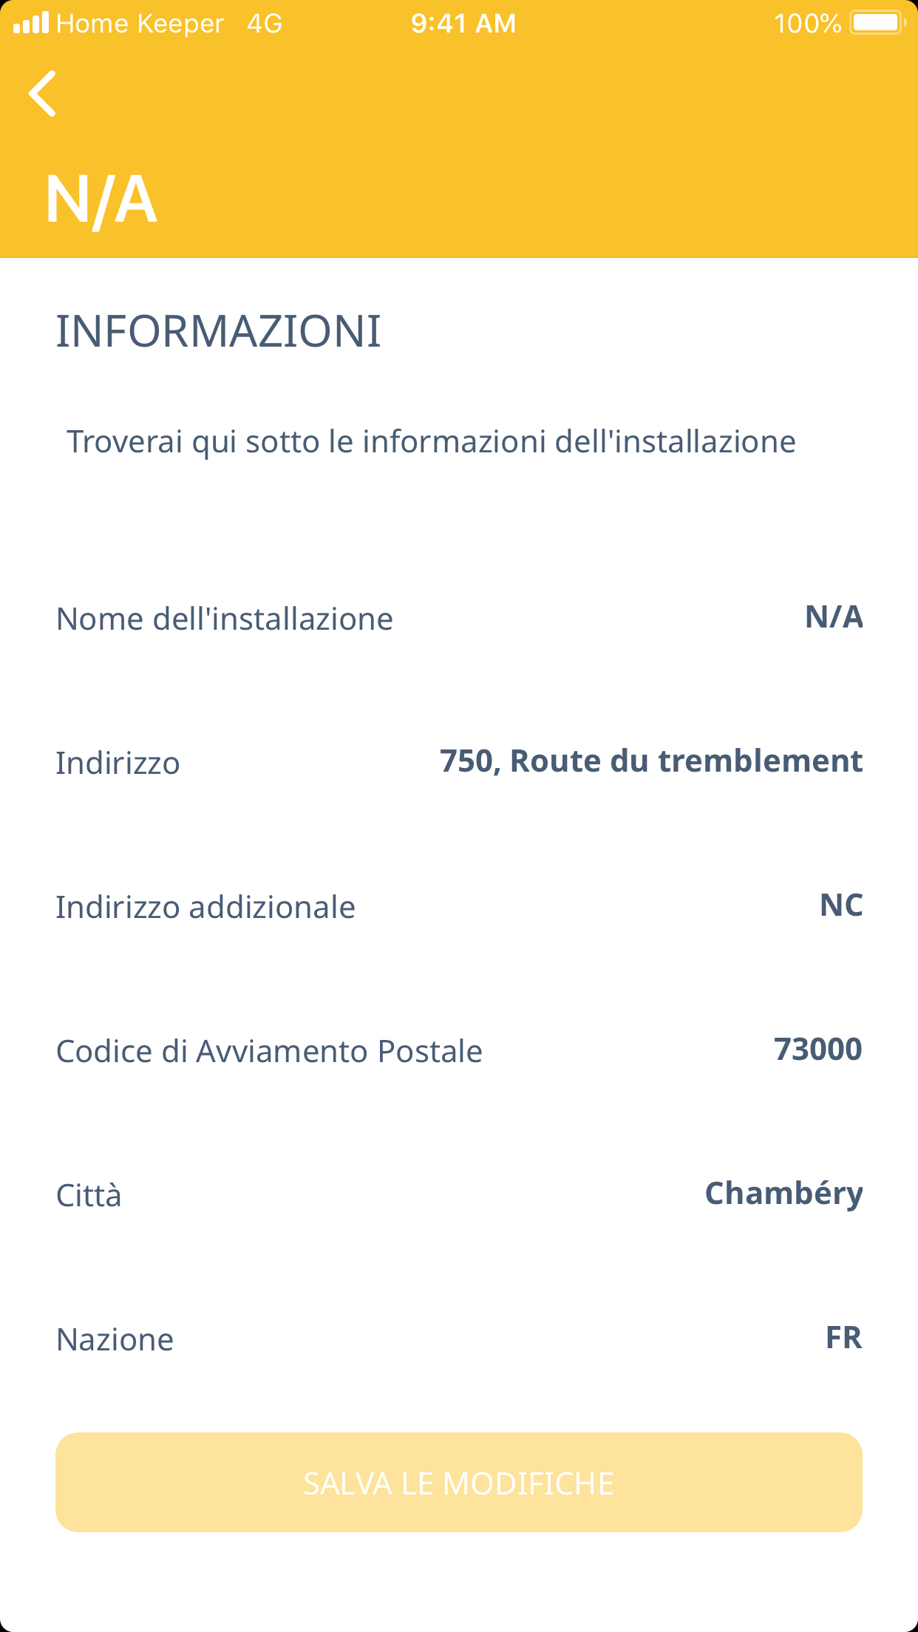Viewport: 918px width, 1632px height.
Task: Tap the Indirizzo addizionale label
Action: click(x=205, y=908)
